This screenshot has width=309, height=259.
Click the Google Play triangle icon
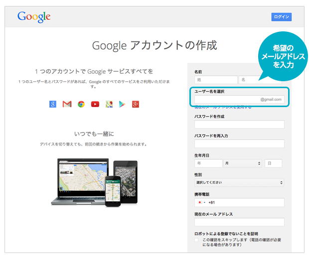tap(122, 104)
